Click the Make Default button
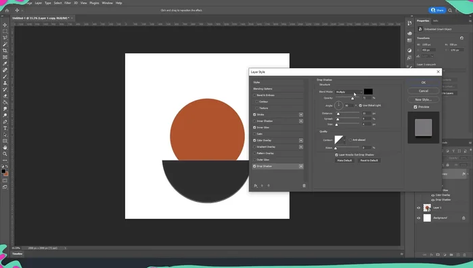473x268 pixels. 344,161
